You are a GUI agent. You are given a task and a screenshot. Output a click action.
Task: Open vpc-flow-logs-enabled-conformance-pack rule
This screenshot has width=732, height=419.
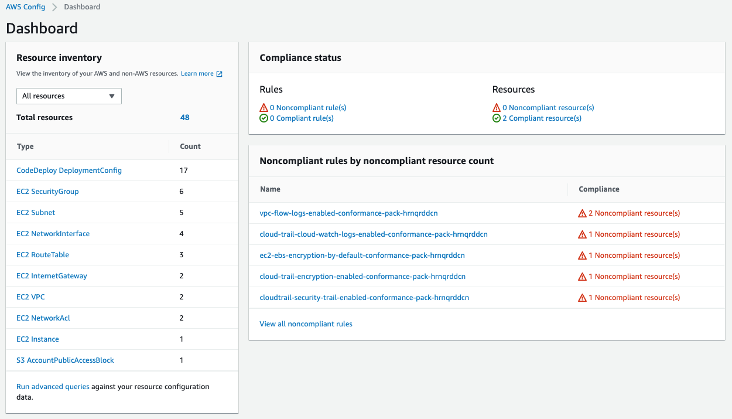pos(349,213)
